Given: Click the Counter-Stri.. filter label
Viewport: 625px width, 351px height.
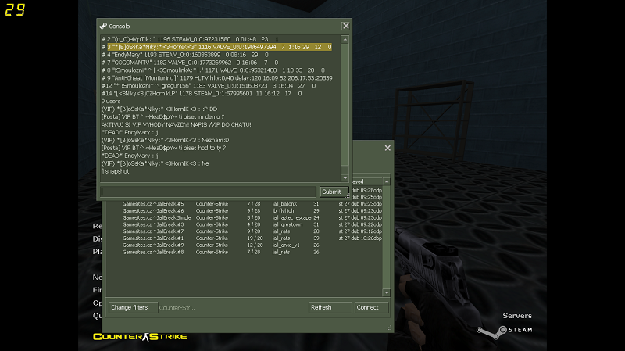Looking at the screenshot, I should [x=177, y=307].
